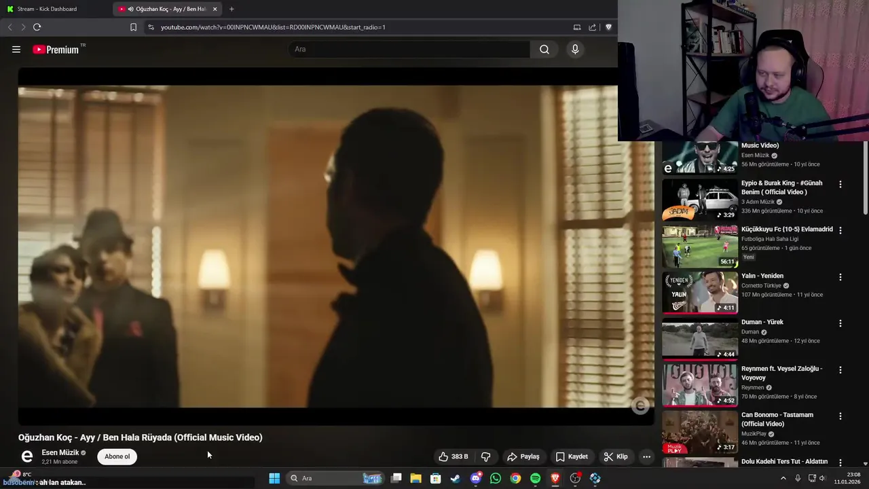This screenshot has height=489, width=869.
Task: Open options menu for Yalın - Yeniden video
Action: point(840,277)
